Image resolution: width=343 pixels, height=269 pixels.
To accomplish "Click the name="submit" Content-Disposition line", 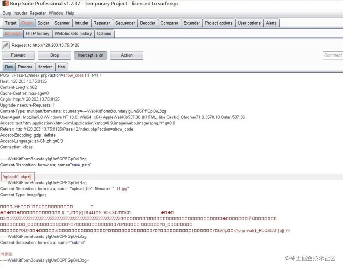I will coord(43,243).
